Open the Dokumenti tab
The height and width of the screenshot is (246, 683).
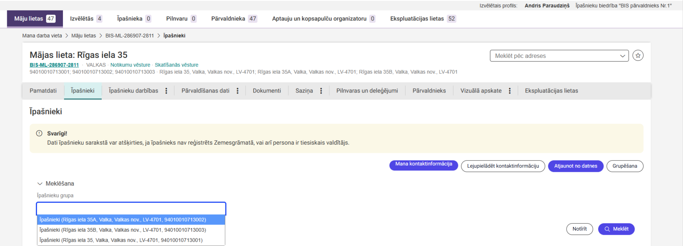click(x=267, y=91)
